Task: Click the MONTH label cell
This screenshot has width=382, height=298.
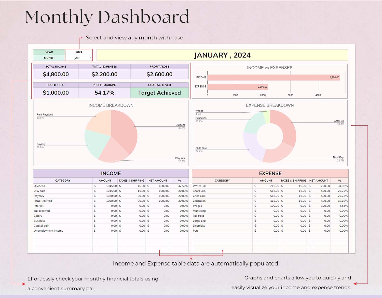Action: [49, 58]
